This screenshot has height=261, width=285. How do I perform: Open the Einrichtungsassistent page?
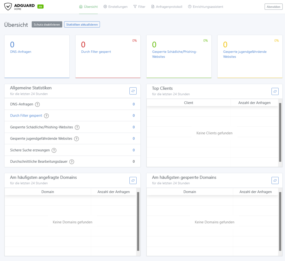point(205,7)
